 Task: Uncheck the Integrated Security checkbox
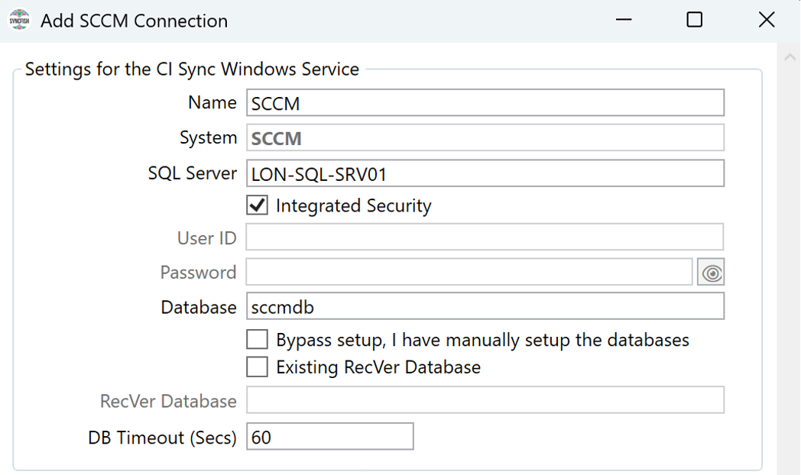(257, 205)
